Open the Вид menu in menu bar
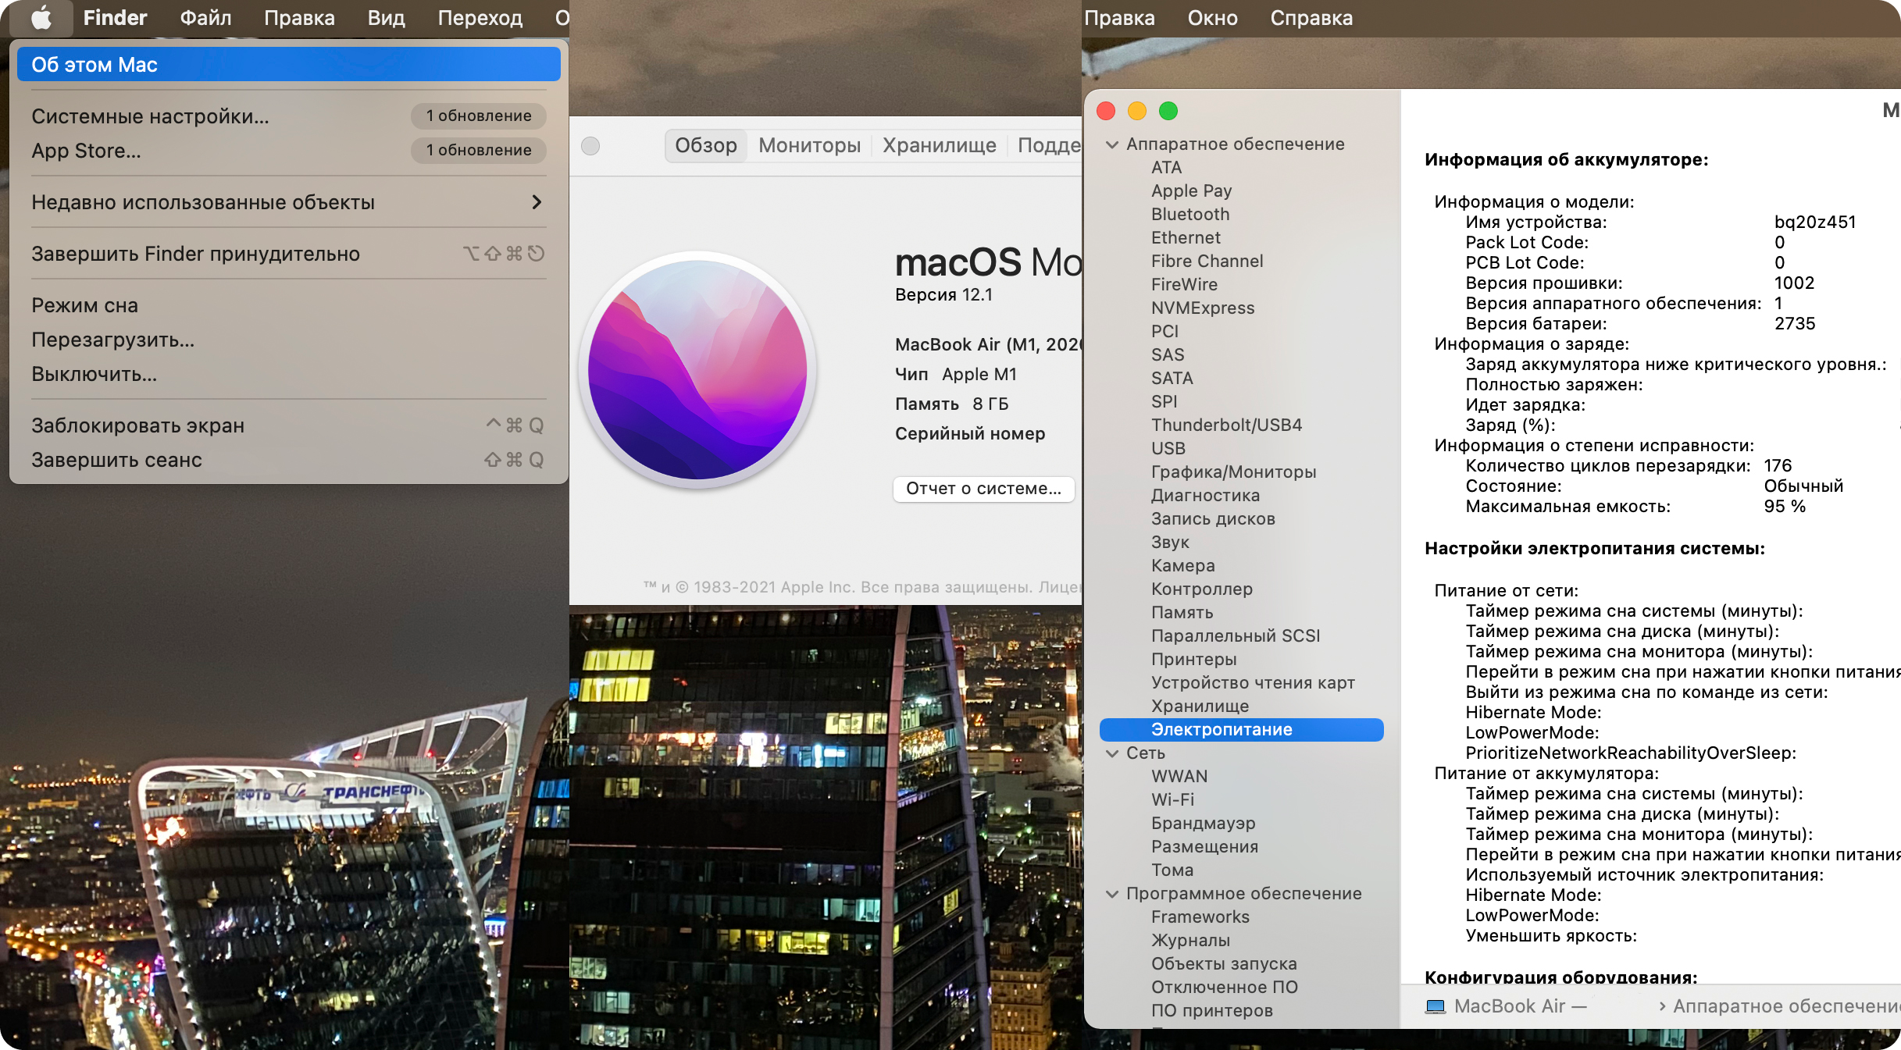This screenshot has height=1050, width=1901. pyautogui.click(x=386, y=18)
